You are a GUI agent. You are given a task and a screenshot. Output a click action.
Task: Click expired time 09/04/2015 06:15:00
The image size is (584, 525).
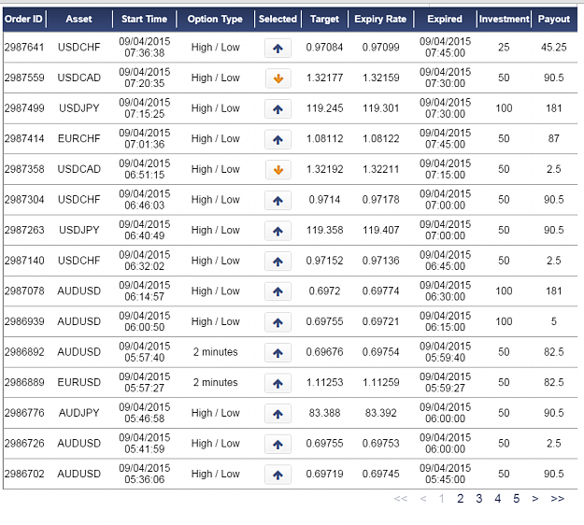coord(445,321)
